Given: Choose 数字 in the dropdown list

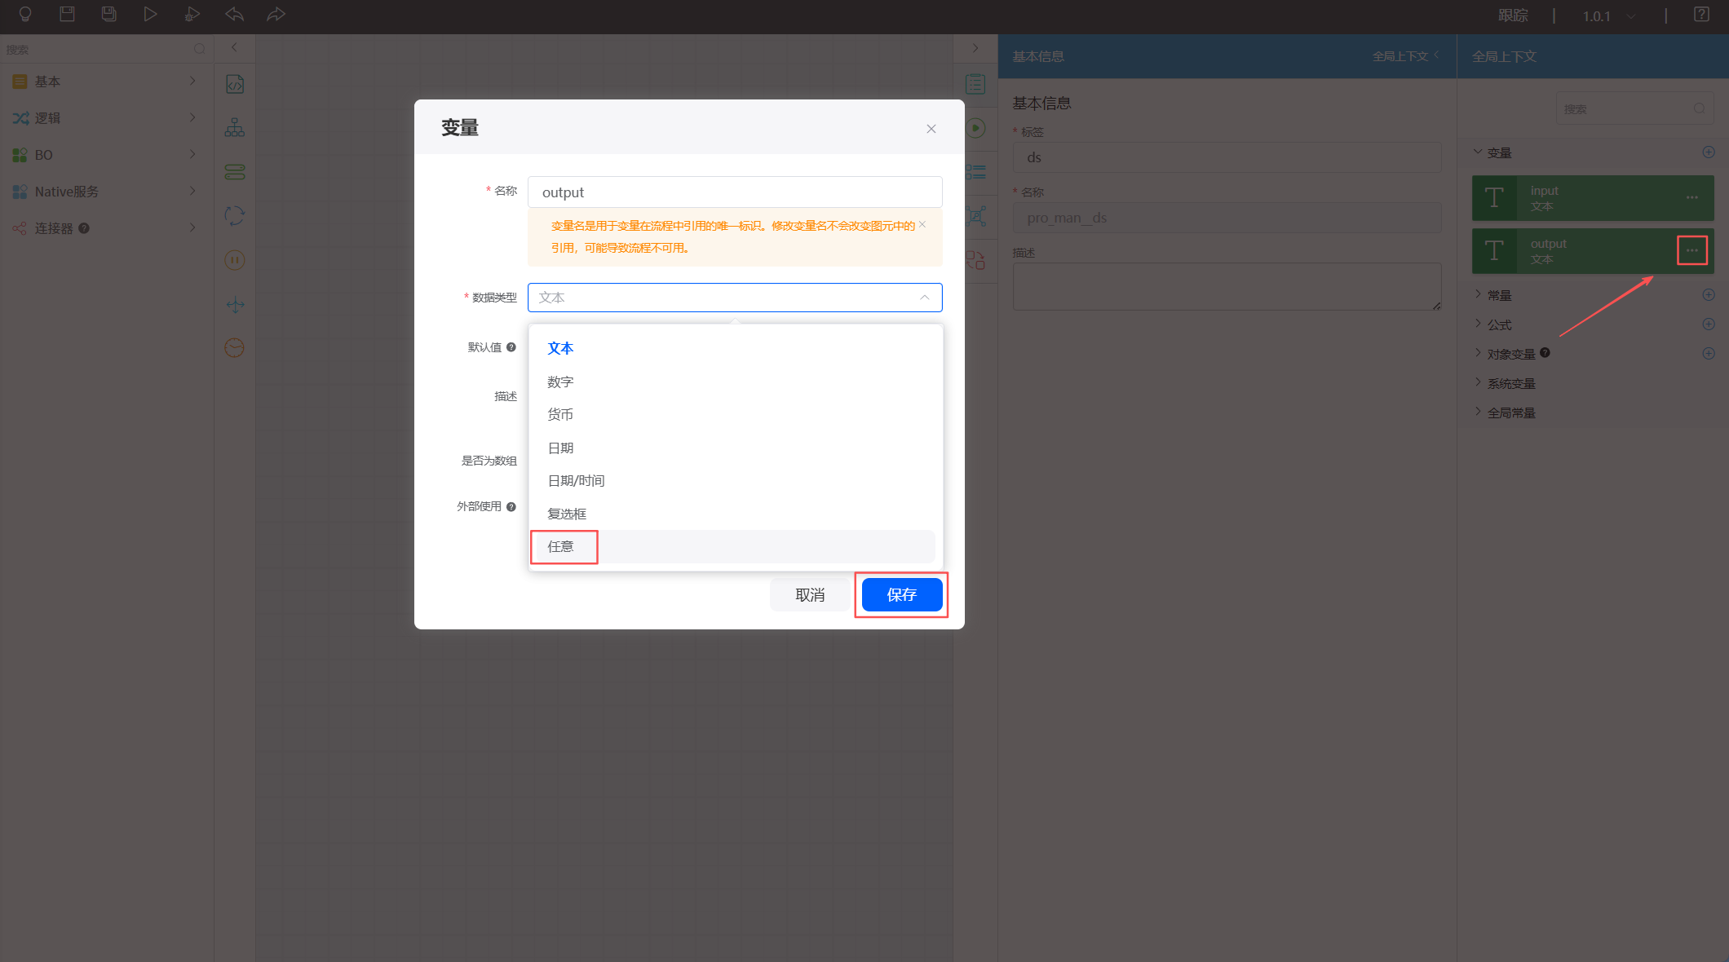Looking at the screenshot, I should pos(560,382).
